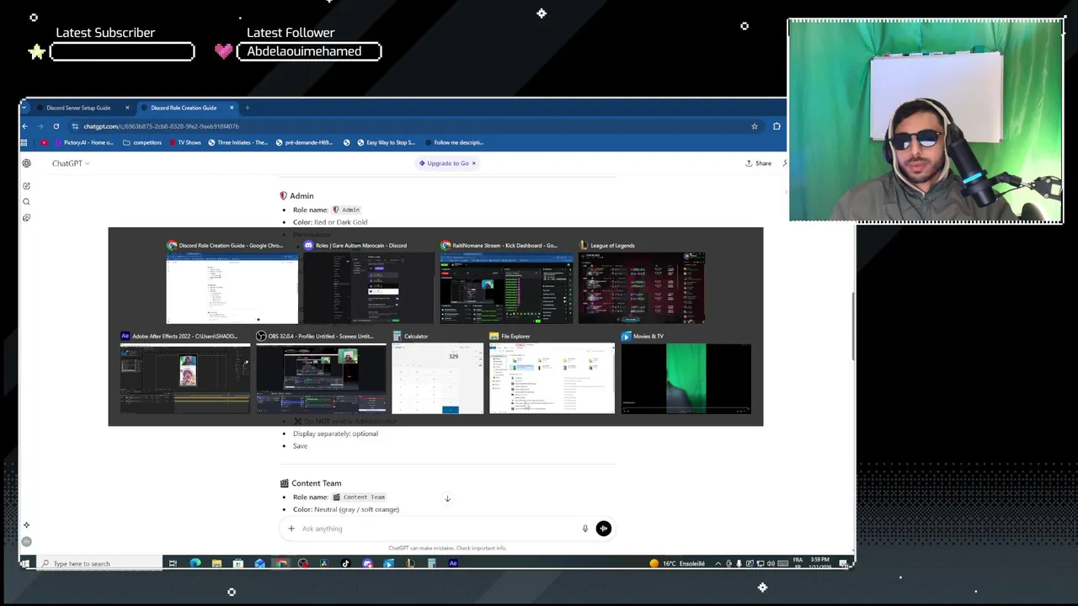Open the Pictory.AI bookmark
The width and height of the screenshot is (1078, 606).
click(x=84, y=142)
